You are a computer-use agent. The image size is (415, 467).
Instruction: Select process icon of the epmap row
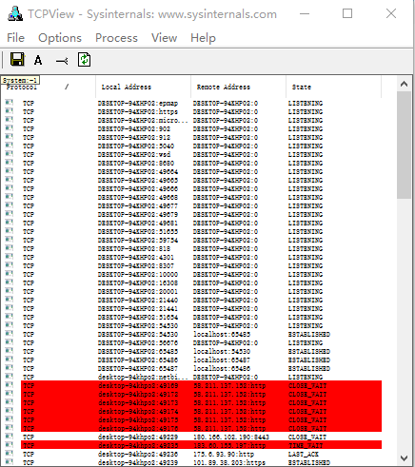coord(10,103)
